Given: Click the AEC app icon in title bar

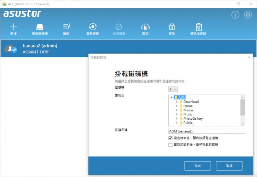Looking at the screenshot, I should tap(4, 4).
